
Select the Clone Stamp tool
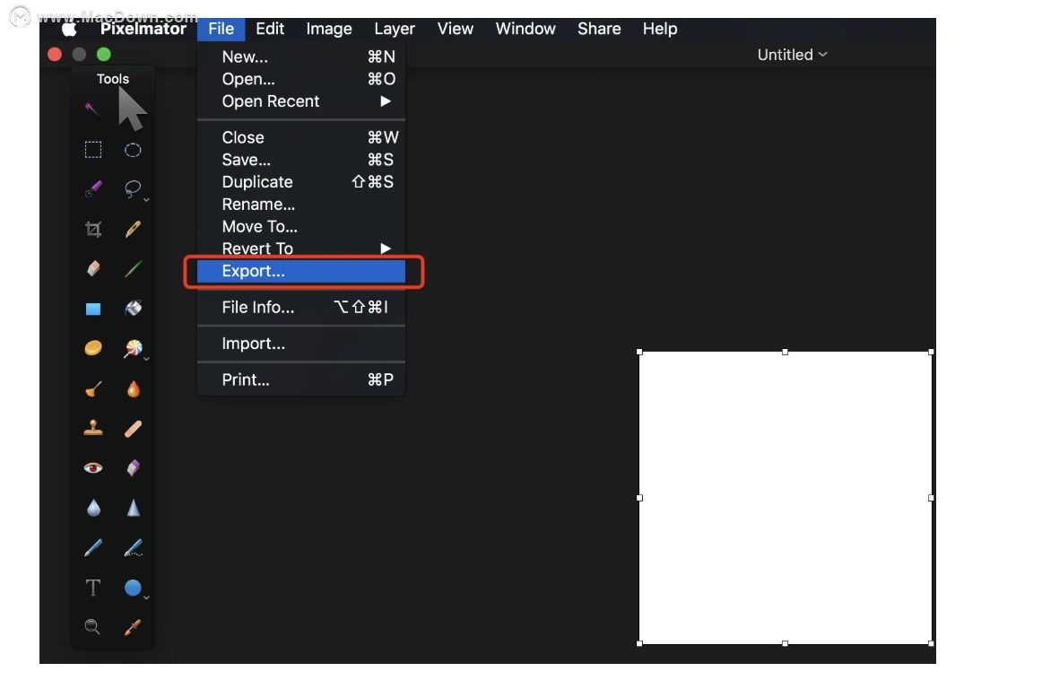point(92,428)
